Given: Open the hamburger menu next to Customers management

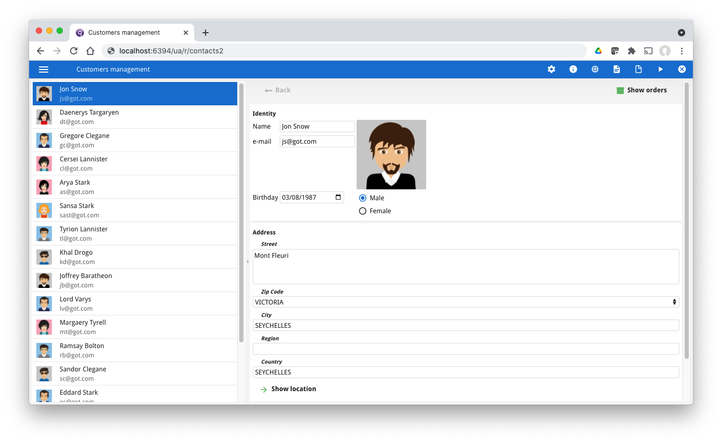Looking at the screenshot, I should coord(44,69).
